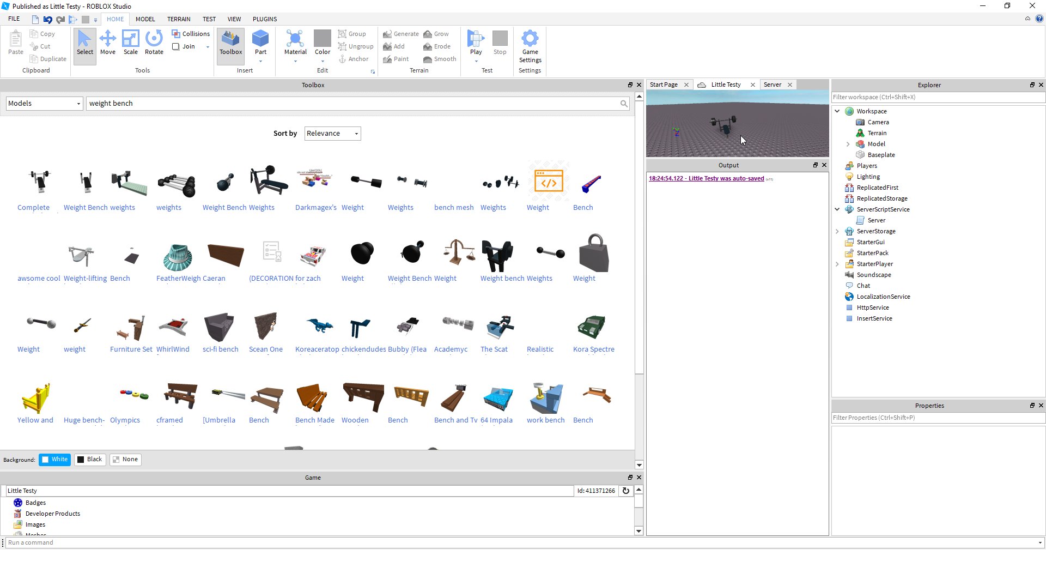Screen dimensions: 1046x567
Task: Select the Erode terrain tool
Action: tap(437, 46)
